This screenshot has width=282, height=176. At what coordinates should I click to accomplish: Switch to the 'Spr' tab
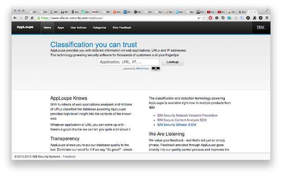tap(179, 12)
